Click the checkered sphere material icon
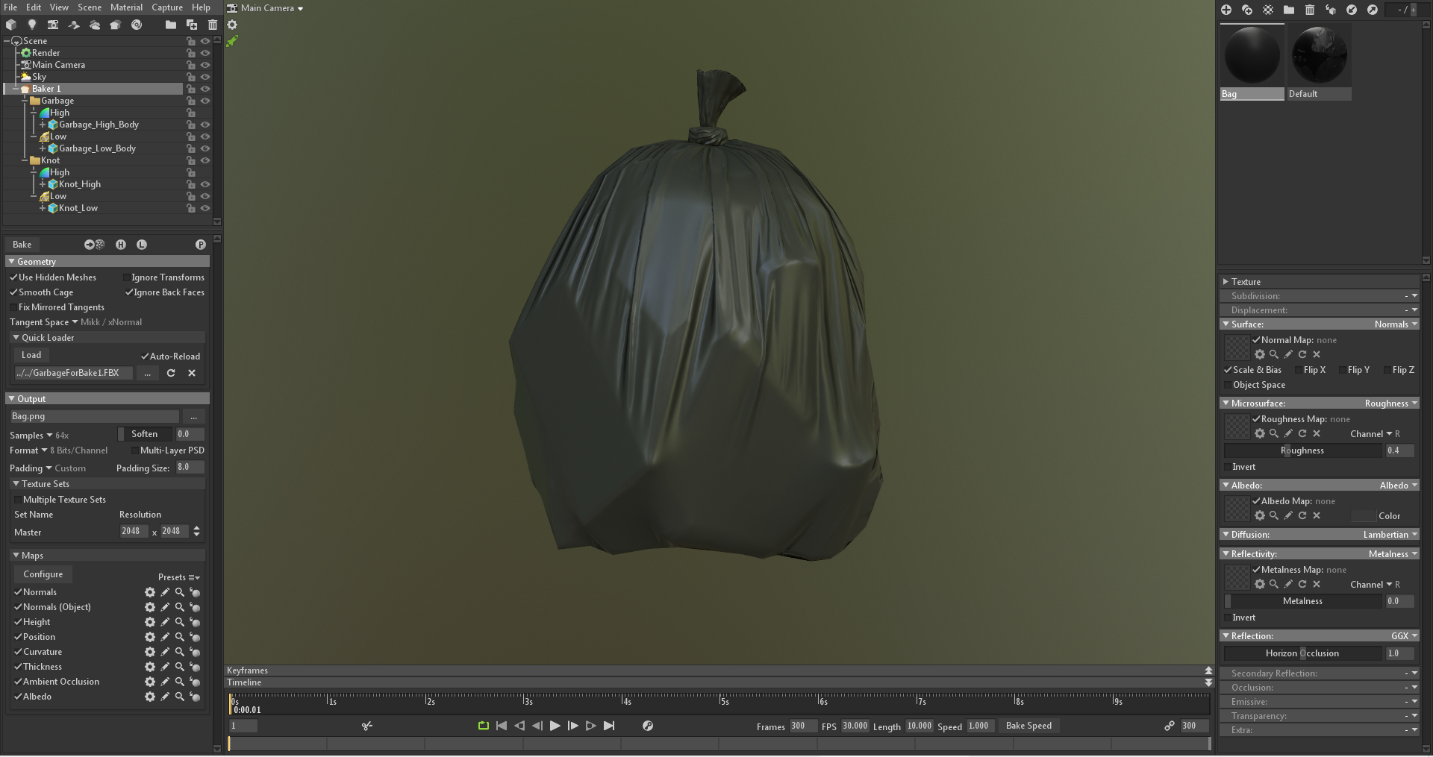The width and height of the screenshot is (1433, 757). [1268, 10]
